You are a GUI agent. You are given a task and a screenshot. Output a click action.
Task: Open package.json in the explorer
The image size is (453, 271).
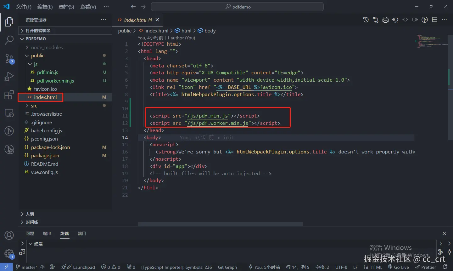point(45,155)
